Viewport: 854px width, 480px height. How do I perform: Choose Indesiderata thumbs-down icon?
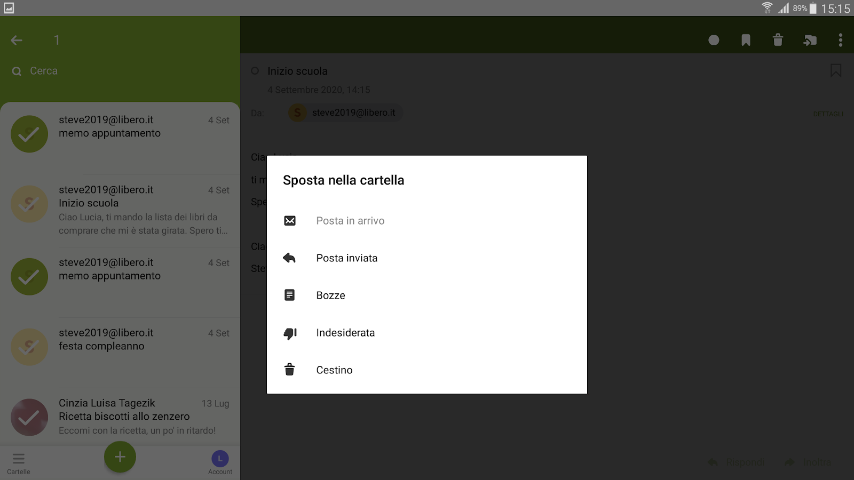click(x=290, y=333)
